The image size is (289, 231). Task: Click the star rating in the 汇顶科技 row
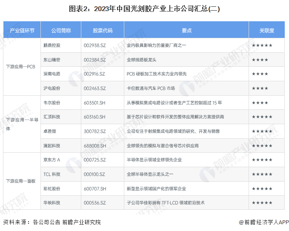(x=262, y=117)
